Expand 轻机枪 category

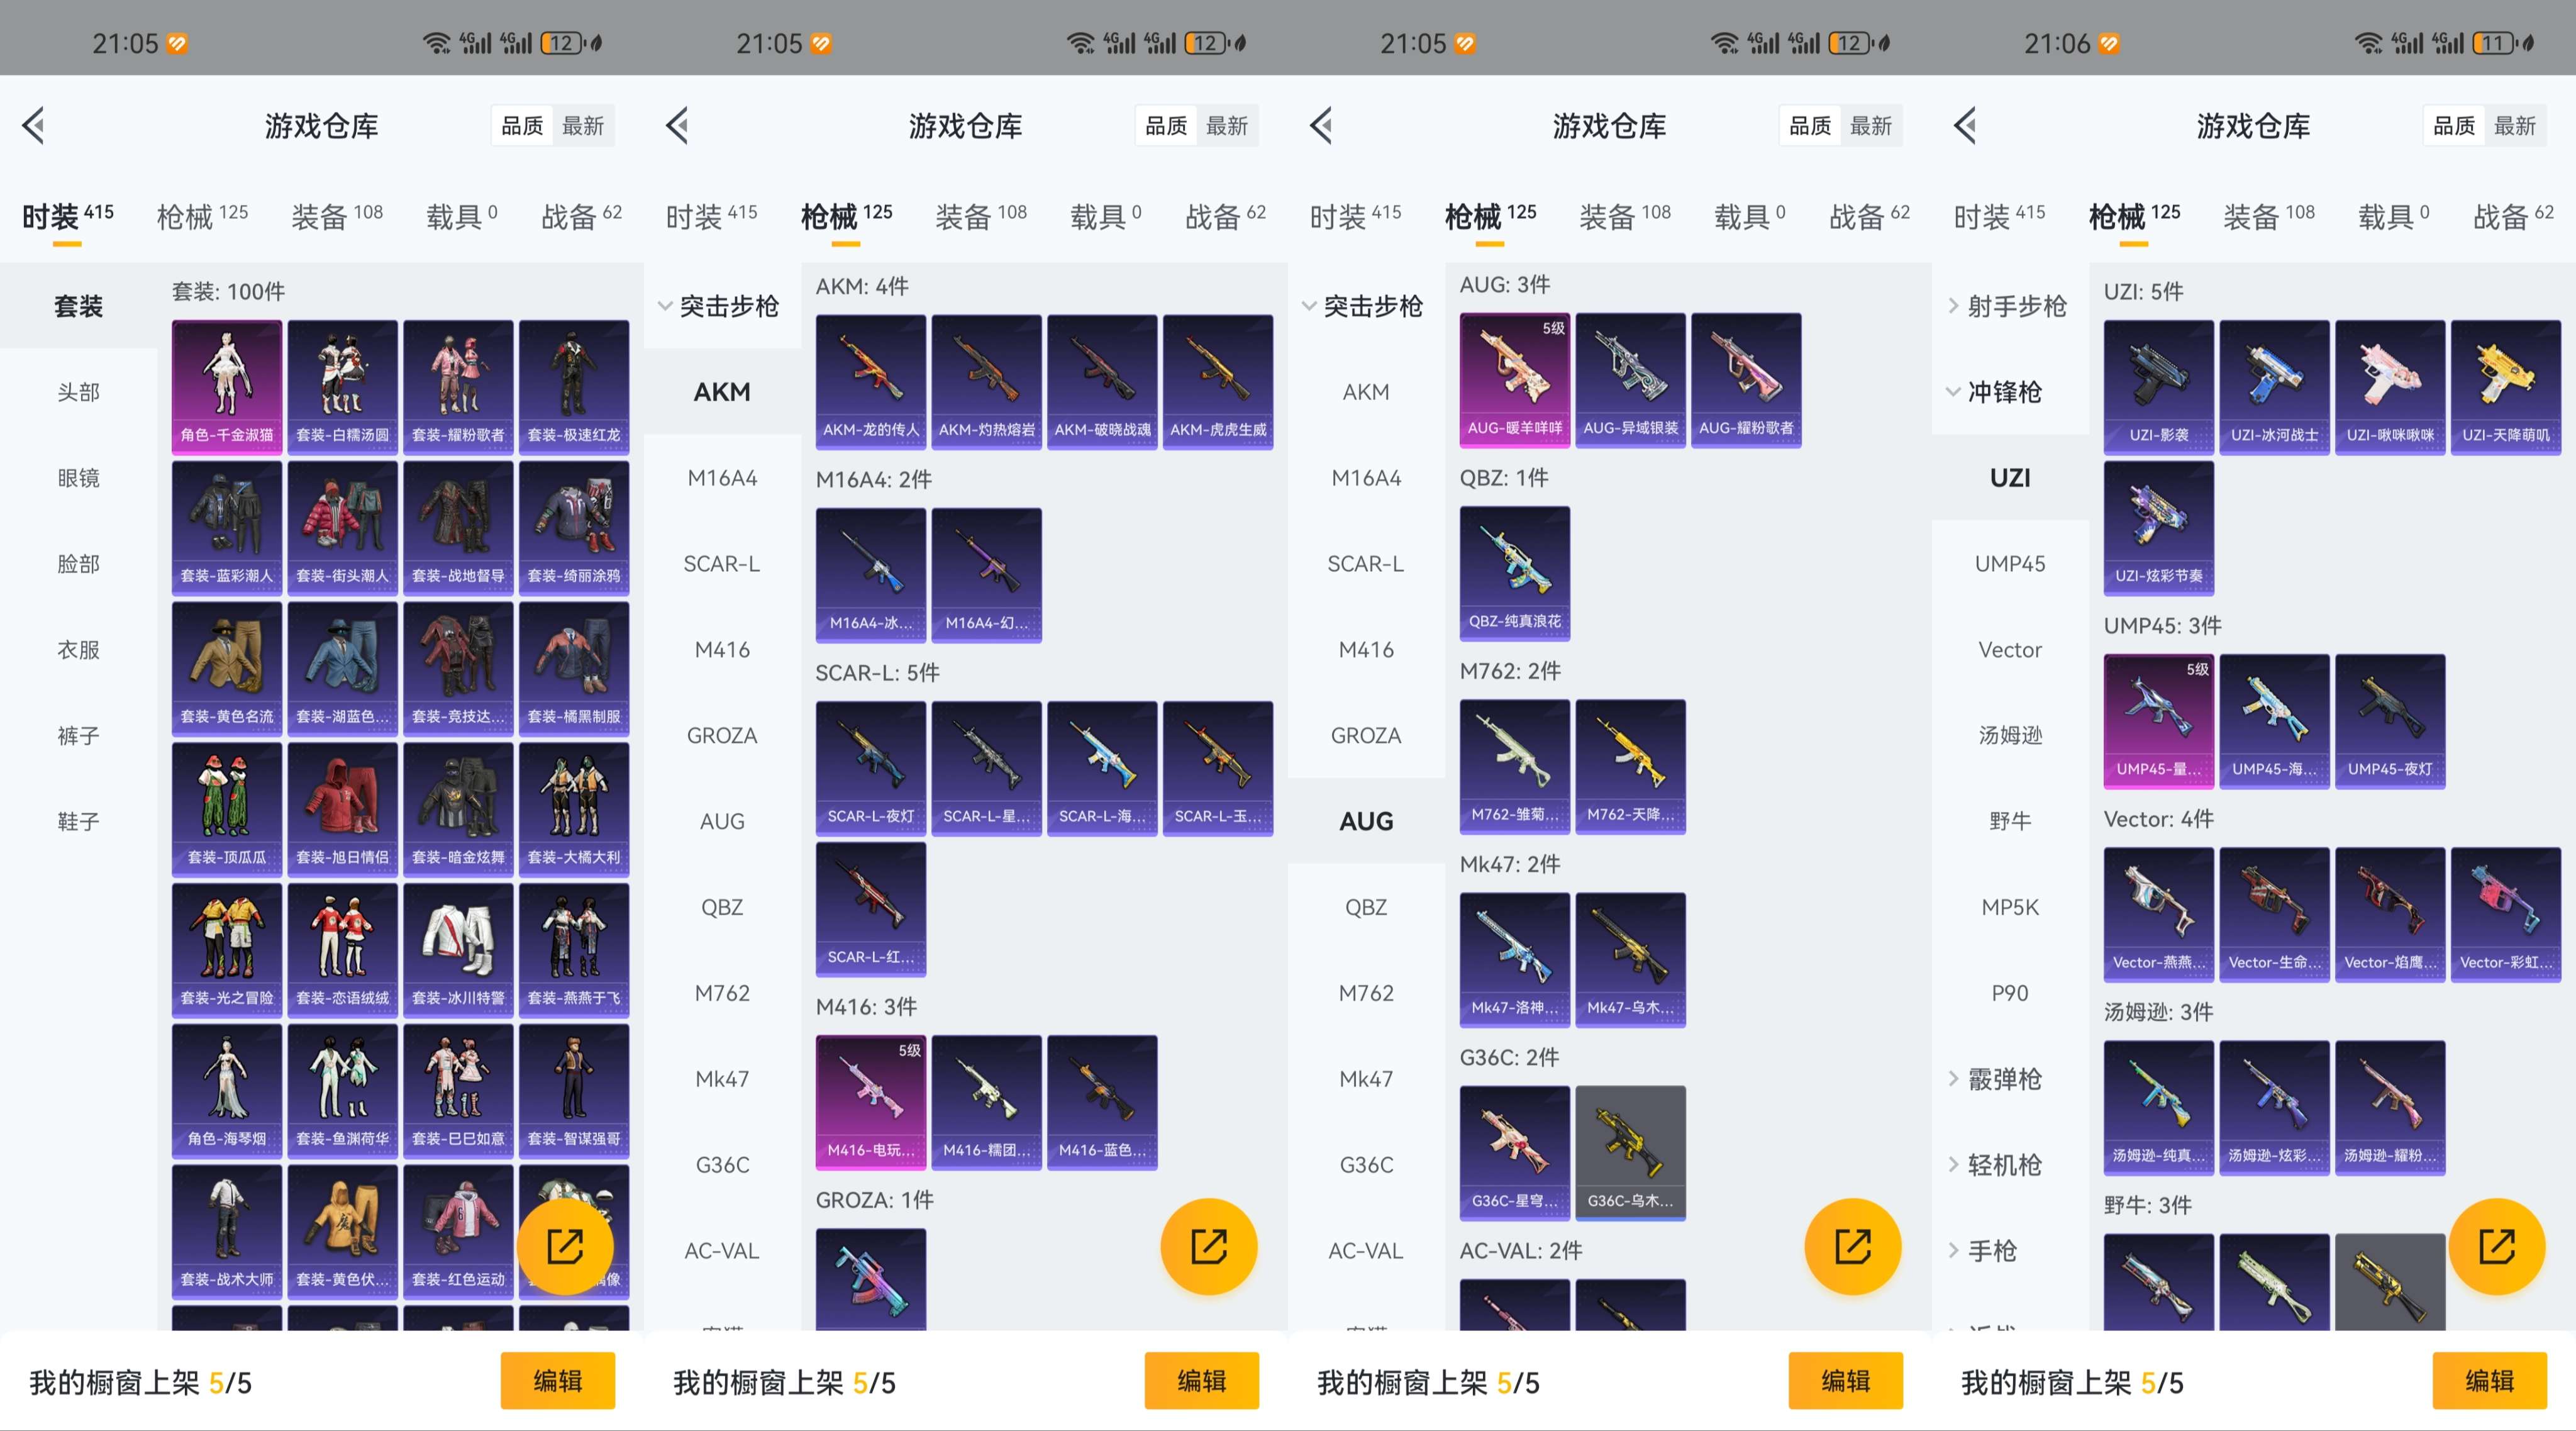pyautogui.click(x=2010, y=1165)
